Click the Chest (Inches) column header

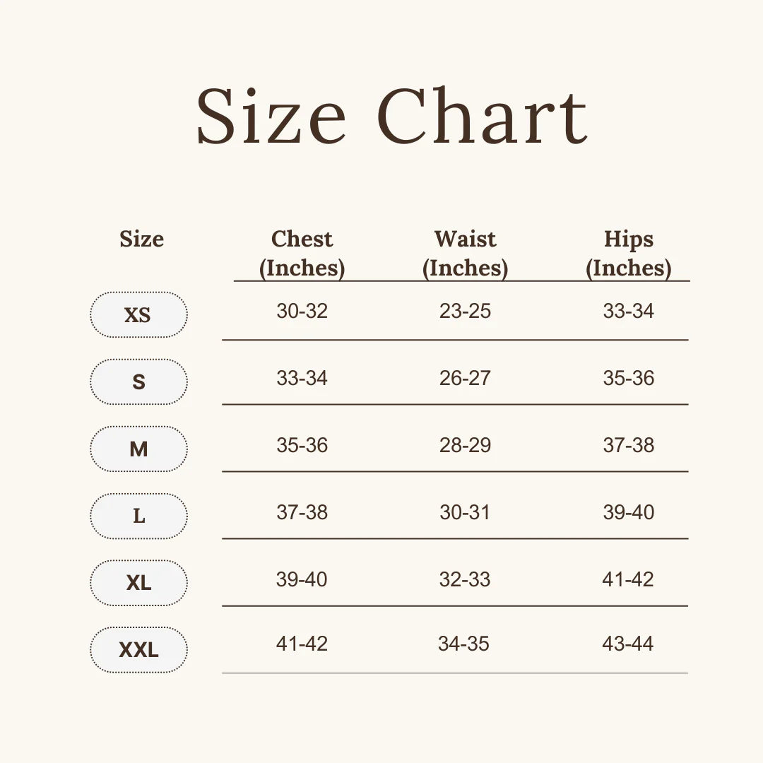302,254
